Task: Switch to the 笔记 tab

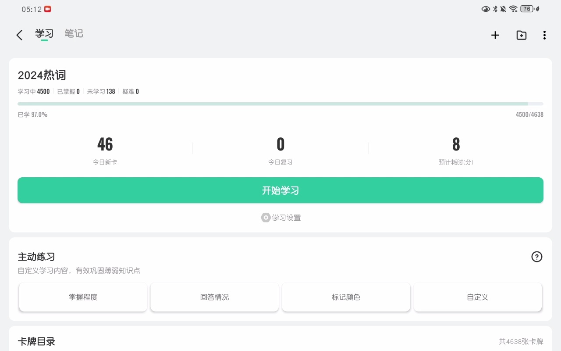Action: pyautogui.click(x=74, y=34)
